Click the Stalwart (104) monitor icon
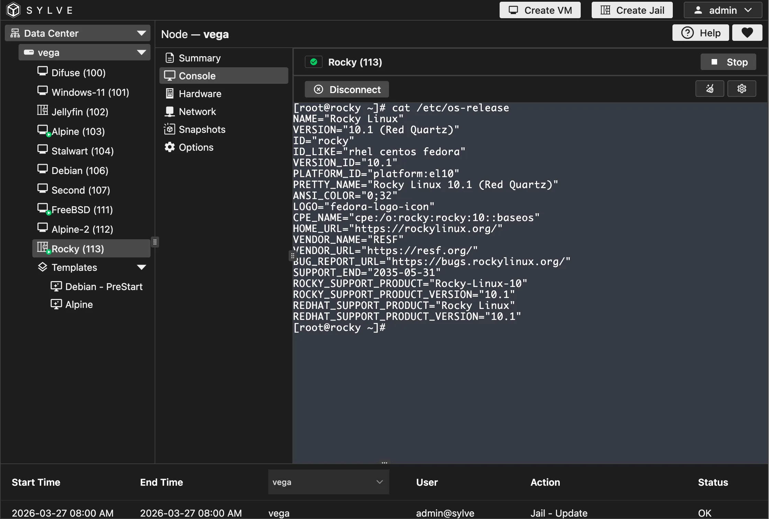This screenshot has width=769, height=519. (x=43, y=150)
